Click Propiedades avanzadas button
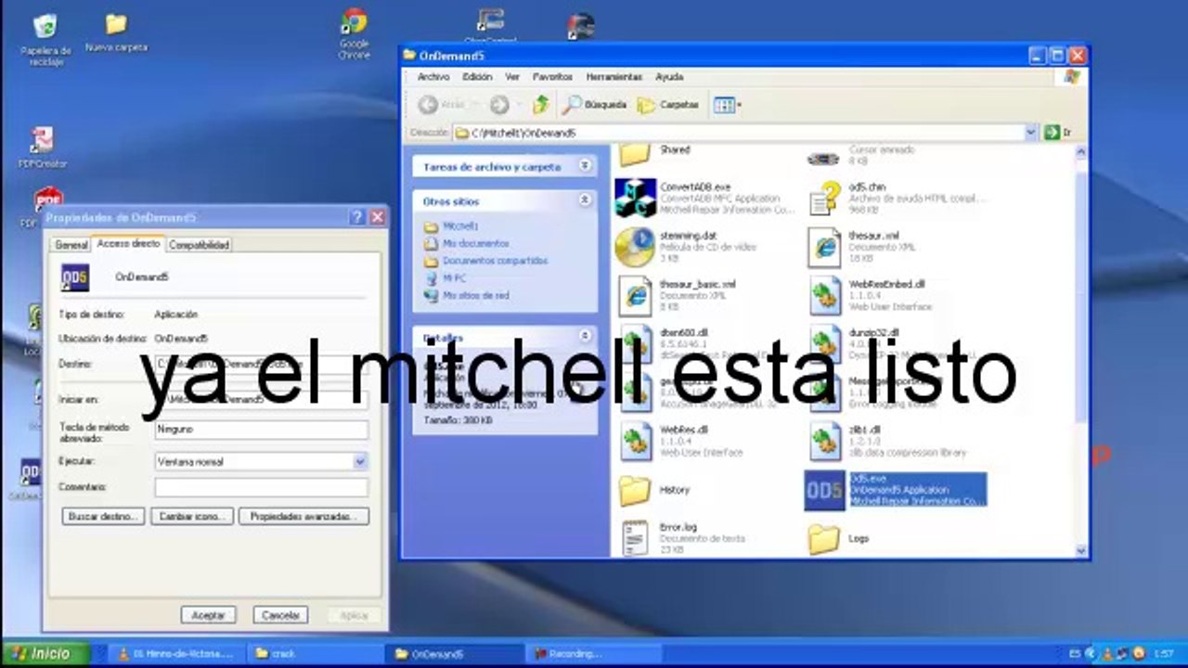 click(303, 516)
